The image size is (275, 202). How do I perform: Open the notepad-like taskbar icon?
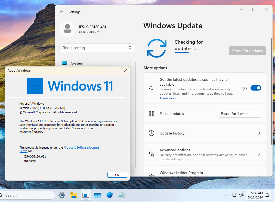tap(121, 195)
